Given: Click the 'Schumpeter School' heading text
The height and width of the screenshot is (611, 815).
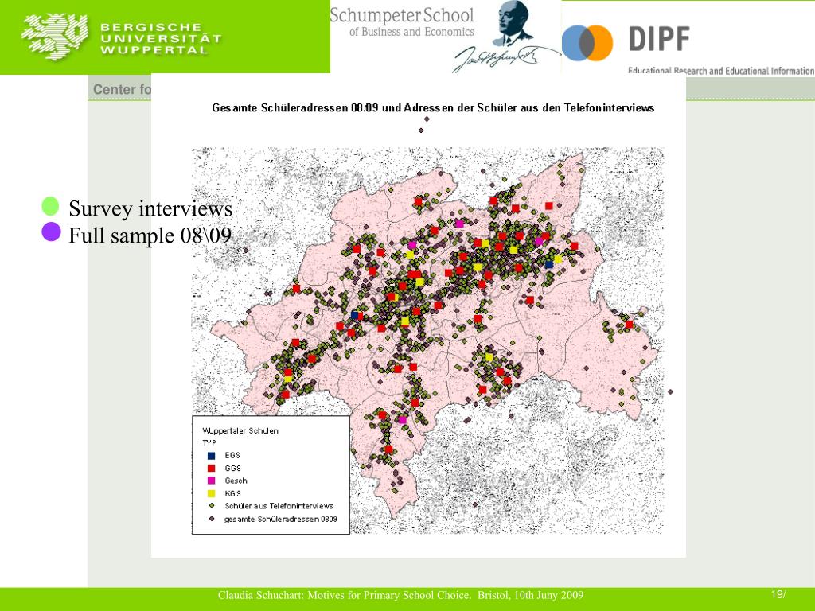Looking at the screenshot, I should point(402,15).
